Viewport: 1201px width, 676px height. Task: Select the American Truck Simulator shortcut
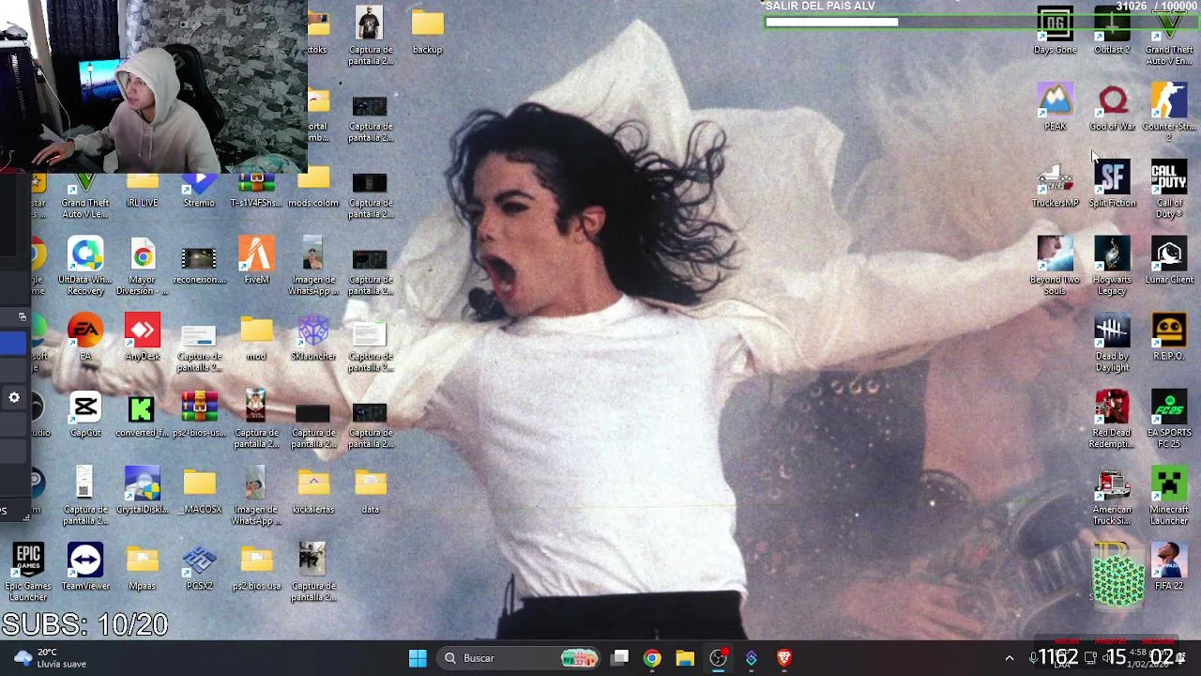1112,497
